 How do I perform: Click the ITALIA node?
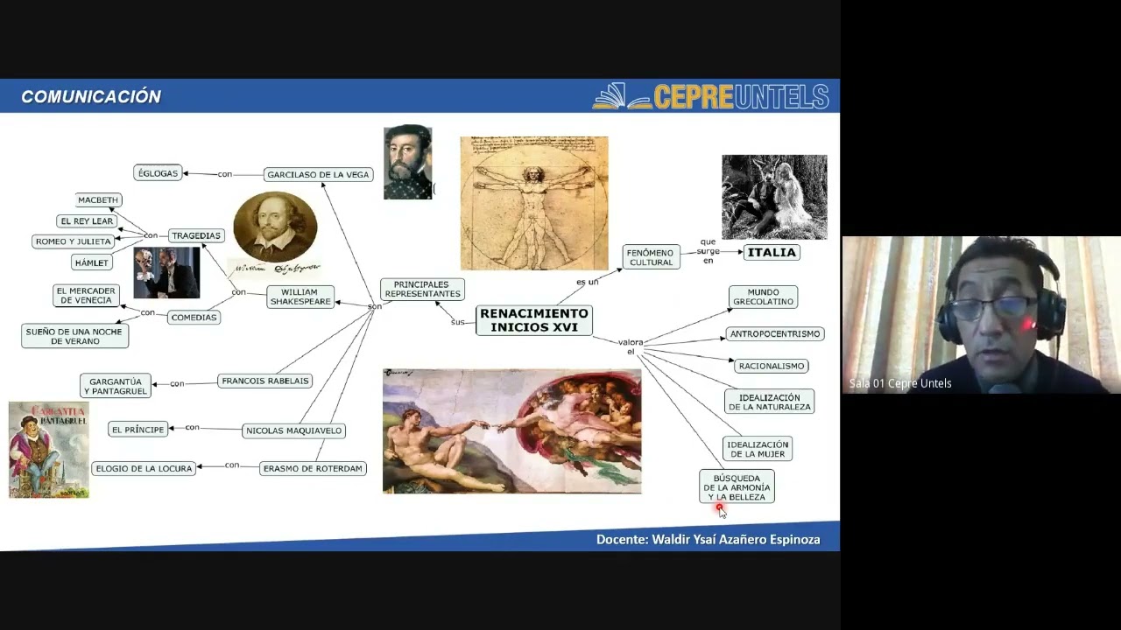772,253
